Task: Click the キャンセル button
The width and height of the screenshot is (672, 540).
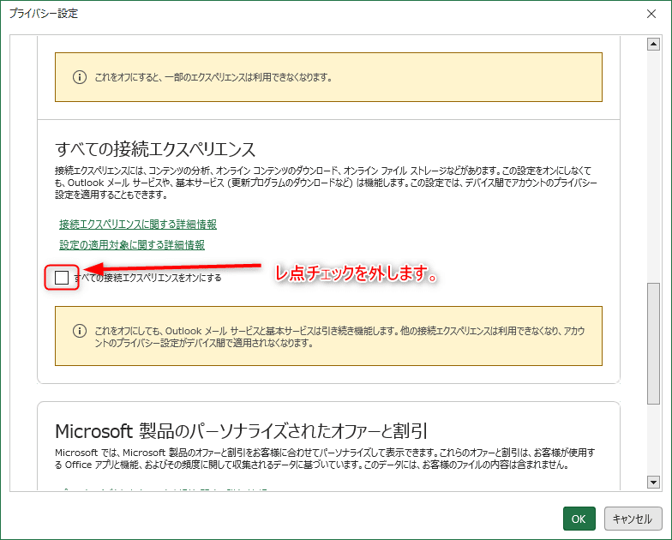Action: tap(633, 519)
